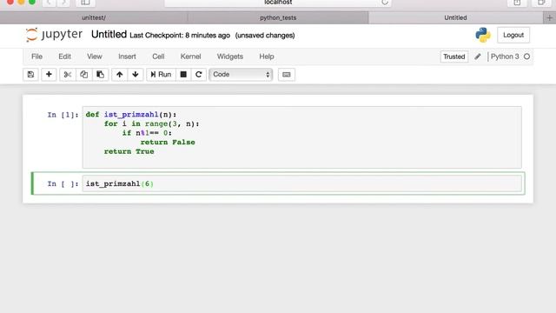556x313 pixels.
Task: Click the browser sidebar toggle icon
Action: tap(85, 3)
